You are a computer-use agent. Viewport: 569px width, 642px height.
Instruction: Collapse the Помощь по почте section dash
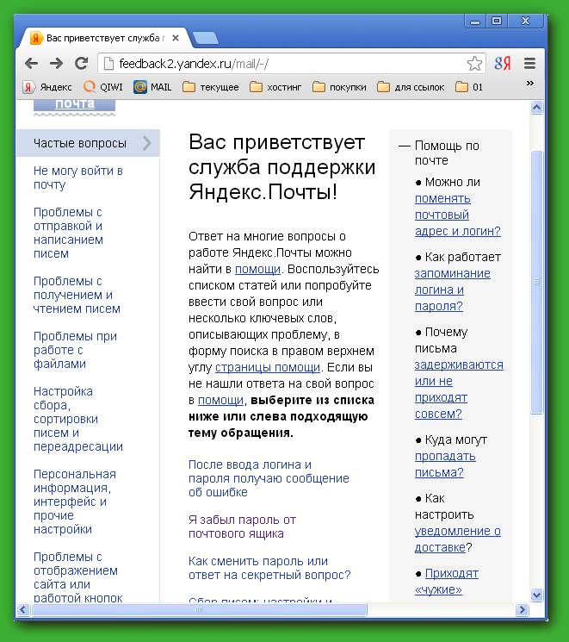point(404,146)
